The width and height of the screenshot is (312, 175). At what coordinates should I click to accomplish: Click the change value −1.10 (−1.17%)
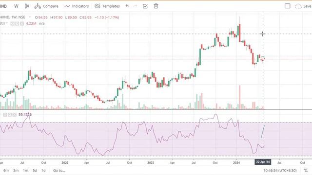(107, 17)
